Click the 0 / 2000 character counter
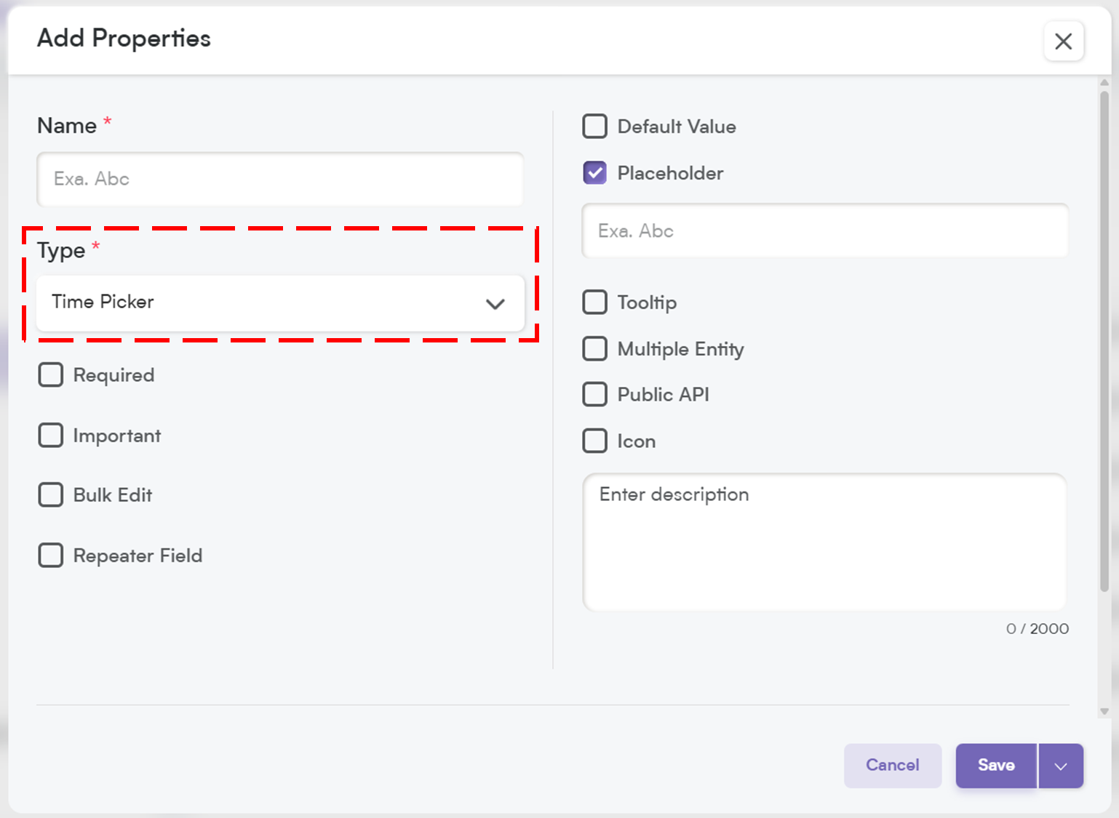Viewport: 1119px width, 818px height. pos(1038,629)
